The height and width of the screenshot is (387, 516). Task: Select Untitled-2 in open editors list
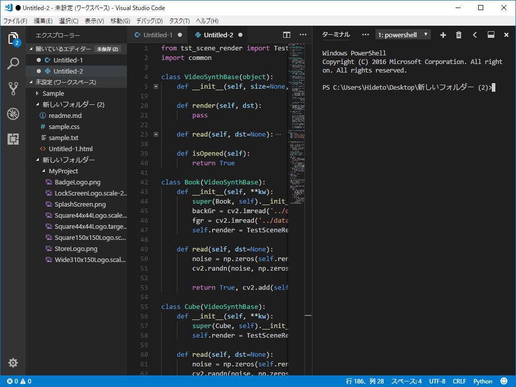pyautogui.click(x=77, y=71)
